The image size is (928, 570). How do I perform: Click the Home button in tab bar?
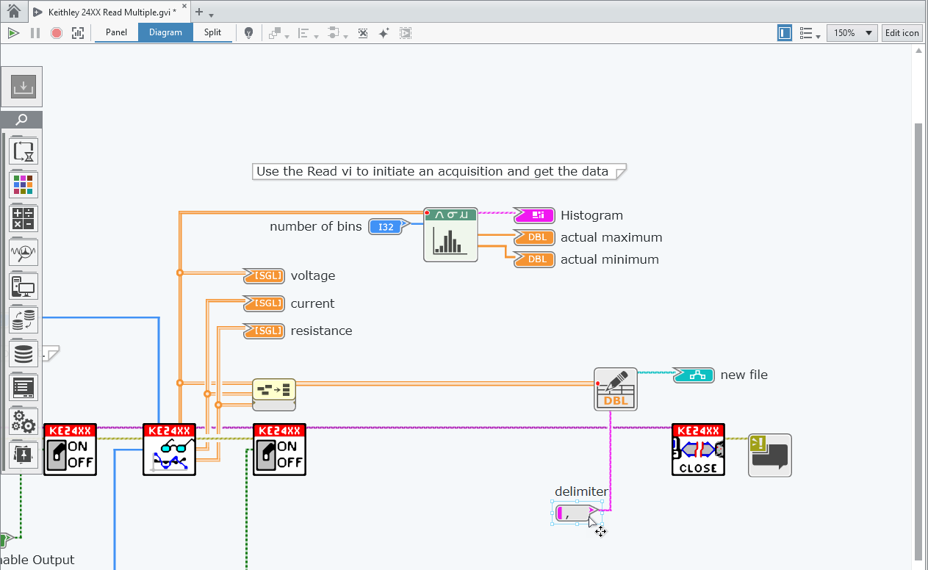point(14,12)
